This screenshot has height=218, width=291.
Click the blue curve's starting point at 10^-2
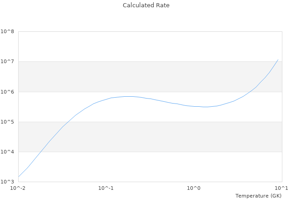pyautogui.click(x=19, y=177)
